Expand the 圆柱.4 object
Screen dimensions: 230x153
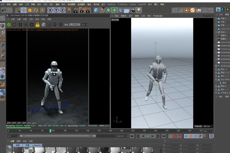(216, 86)
